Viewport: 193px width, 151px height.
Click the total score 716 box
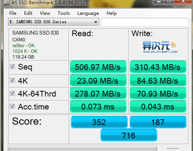[x=129, y=135]
